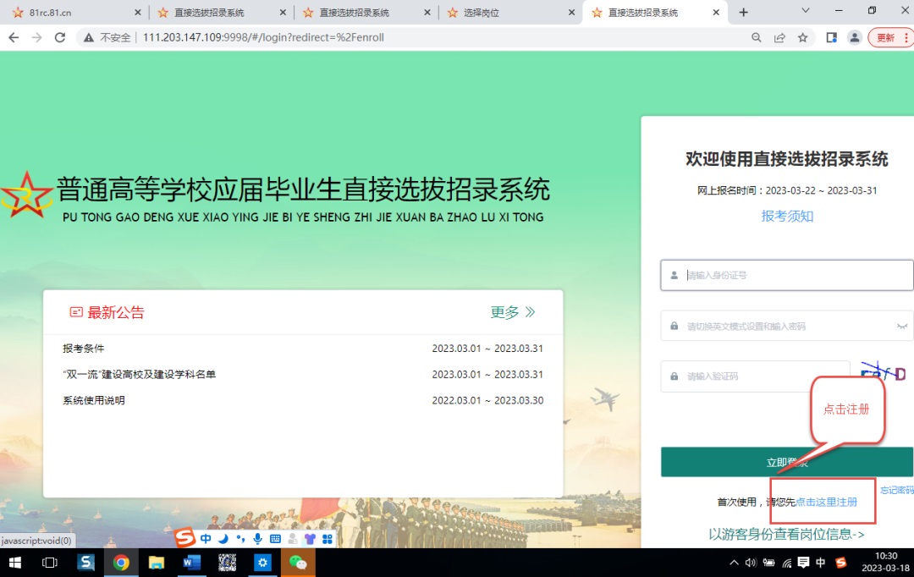
Task: Open WeChat from the taskbar
Action: point(298,563)
